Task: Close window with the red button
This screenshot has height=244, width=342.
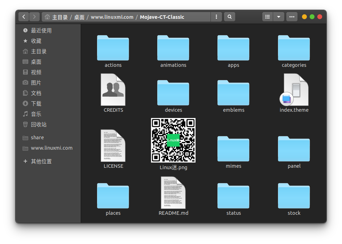Action: click(320, 17)
